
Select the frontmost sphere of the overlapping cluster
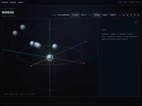point(39,46)
